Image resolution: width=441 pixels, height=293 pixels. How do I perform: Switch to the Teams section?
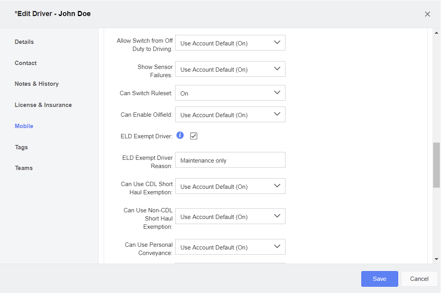[24, 168]
